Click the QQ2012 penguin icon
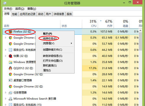The width and height of the screenshot is (145, 106). (10, 68)
